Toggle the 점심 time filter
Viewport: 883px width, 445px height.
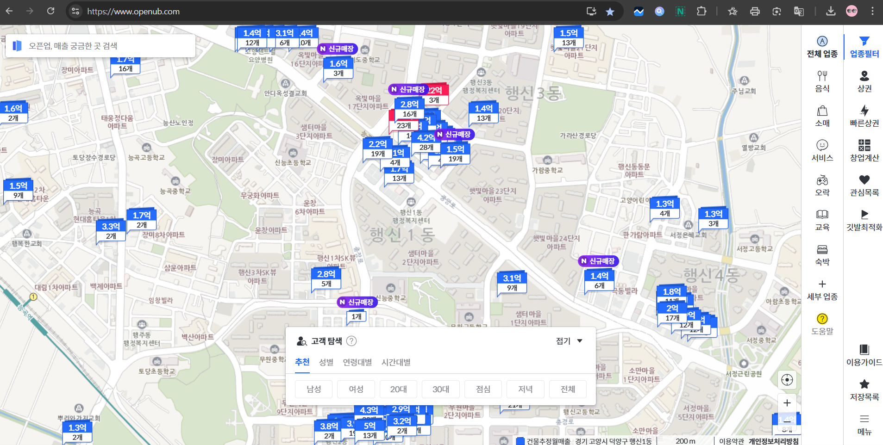coord(483,389)
